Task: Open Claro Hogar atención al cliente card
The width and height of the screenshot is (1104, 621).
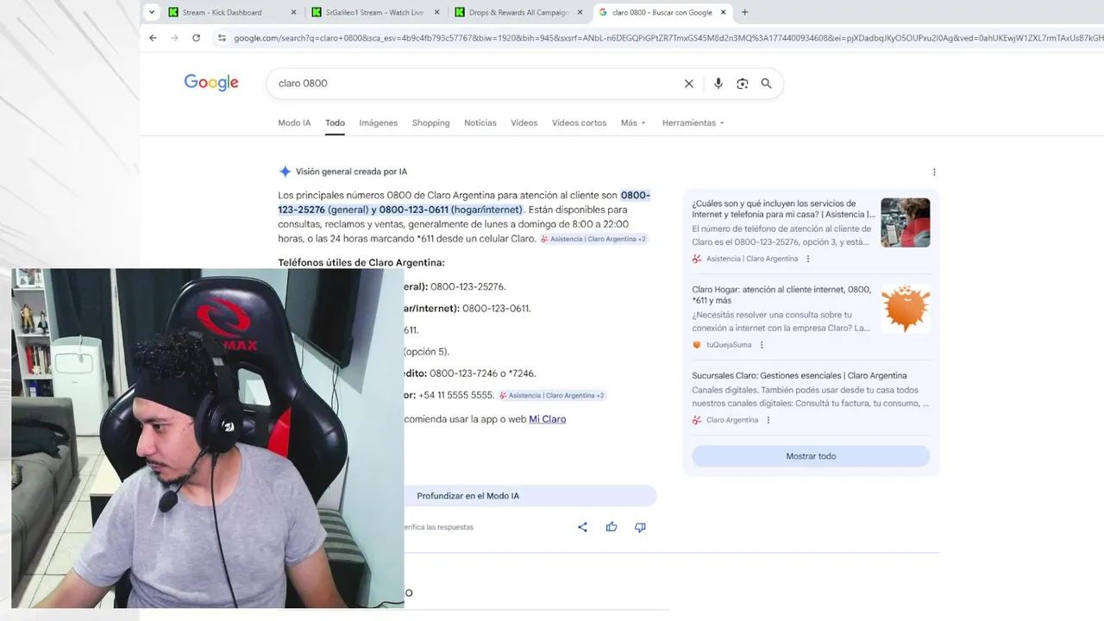Action: (x=781, y=295)
